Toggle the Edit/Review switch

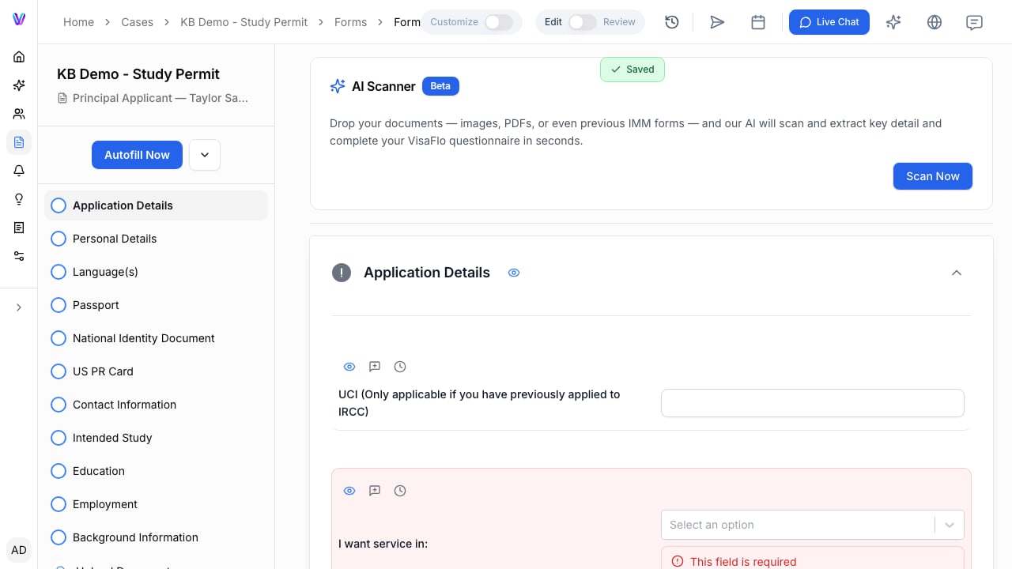point(583,22)
